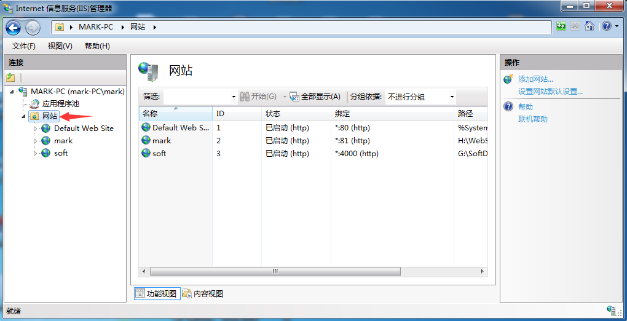Open the Home icon in top toolbar
The image size is (627, 321).
coord(589,26)
